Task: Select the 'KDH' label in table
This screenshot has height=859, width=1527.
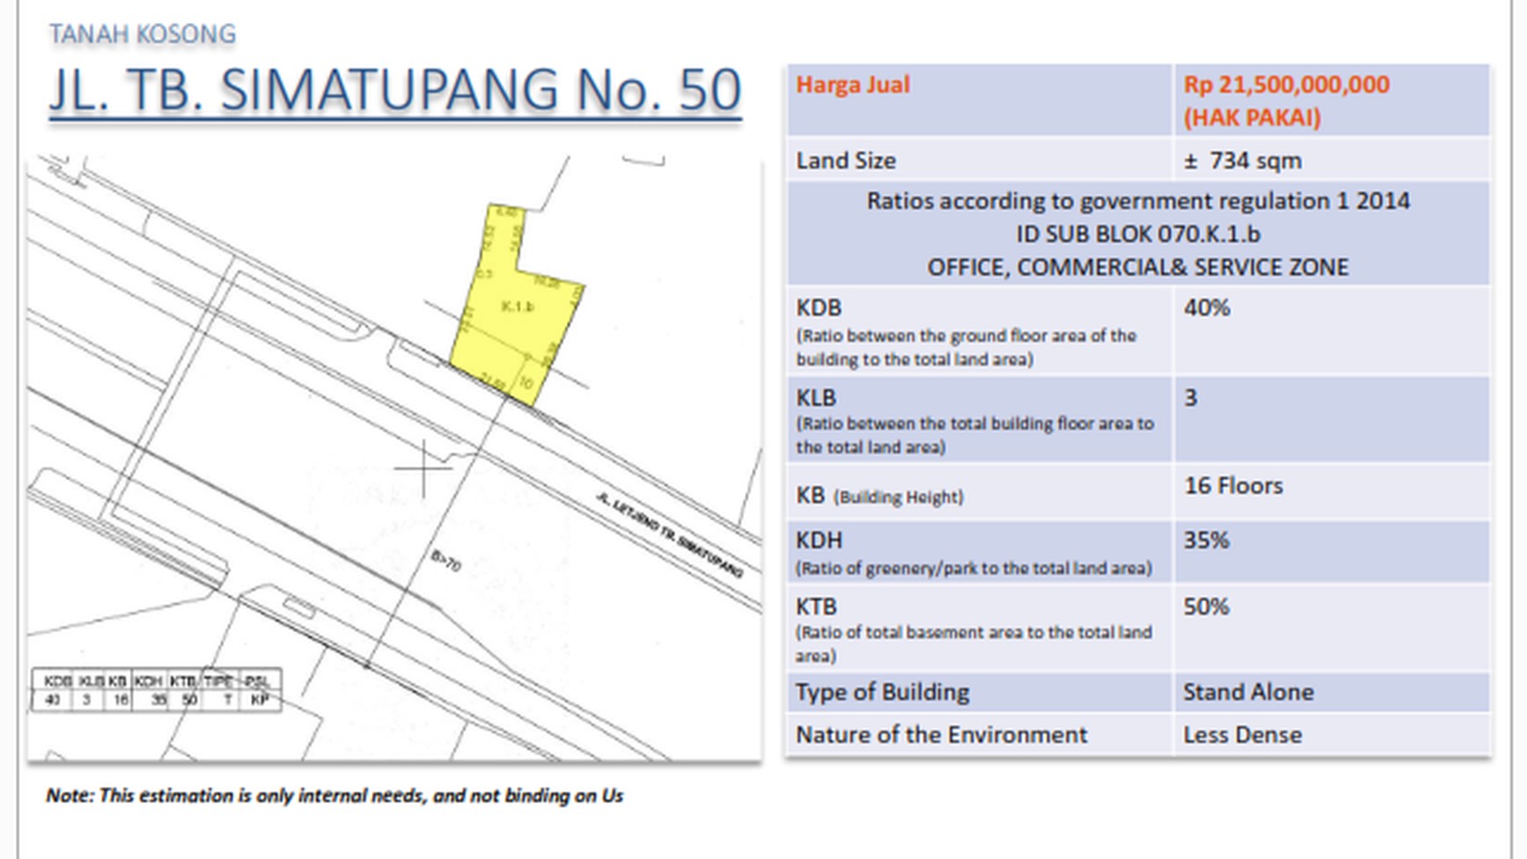Action: pos(819,540)
